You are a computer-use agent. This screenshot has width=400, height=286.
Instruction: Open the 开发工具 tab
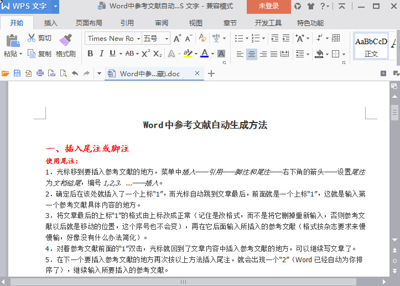(268, 23)
